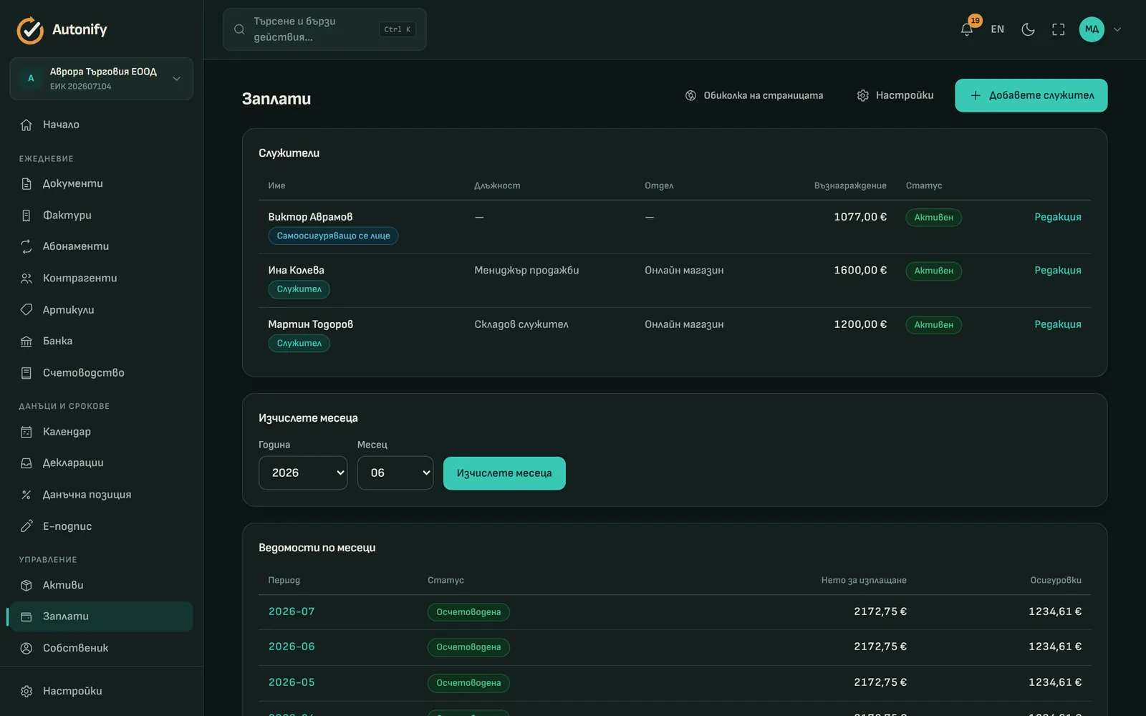This screenshot has width=1146, height=716.
Task: Switch language using the EN button
Action: [997, 29]
